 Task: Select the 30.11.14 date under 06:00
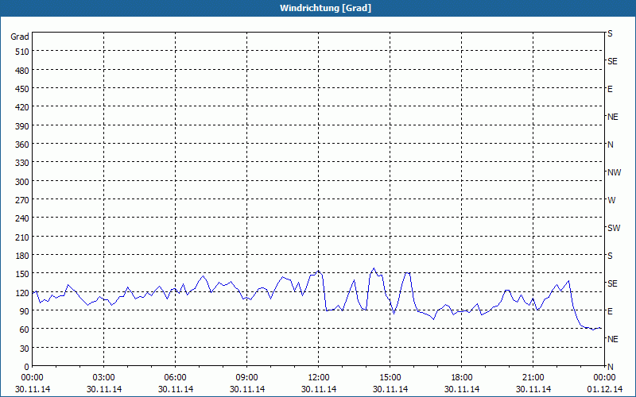point(175,389)
